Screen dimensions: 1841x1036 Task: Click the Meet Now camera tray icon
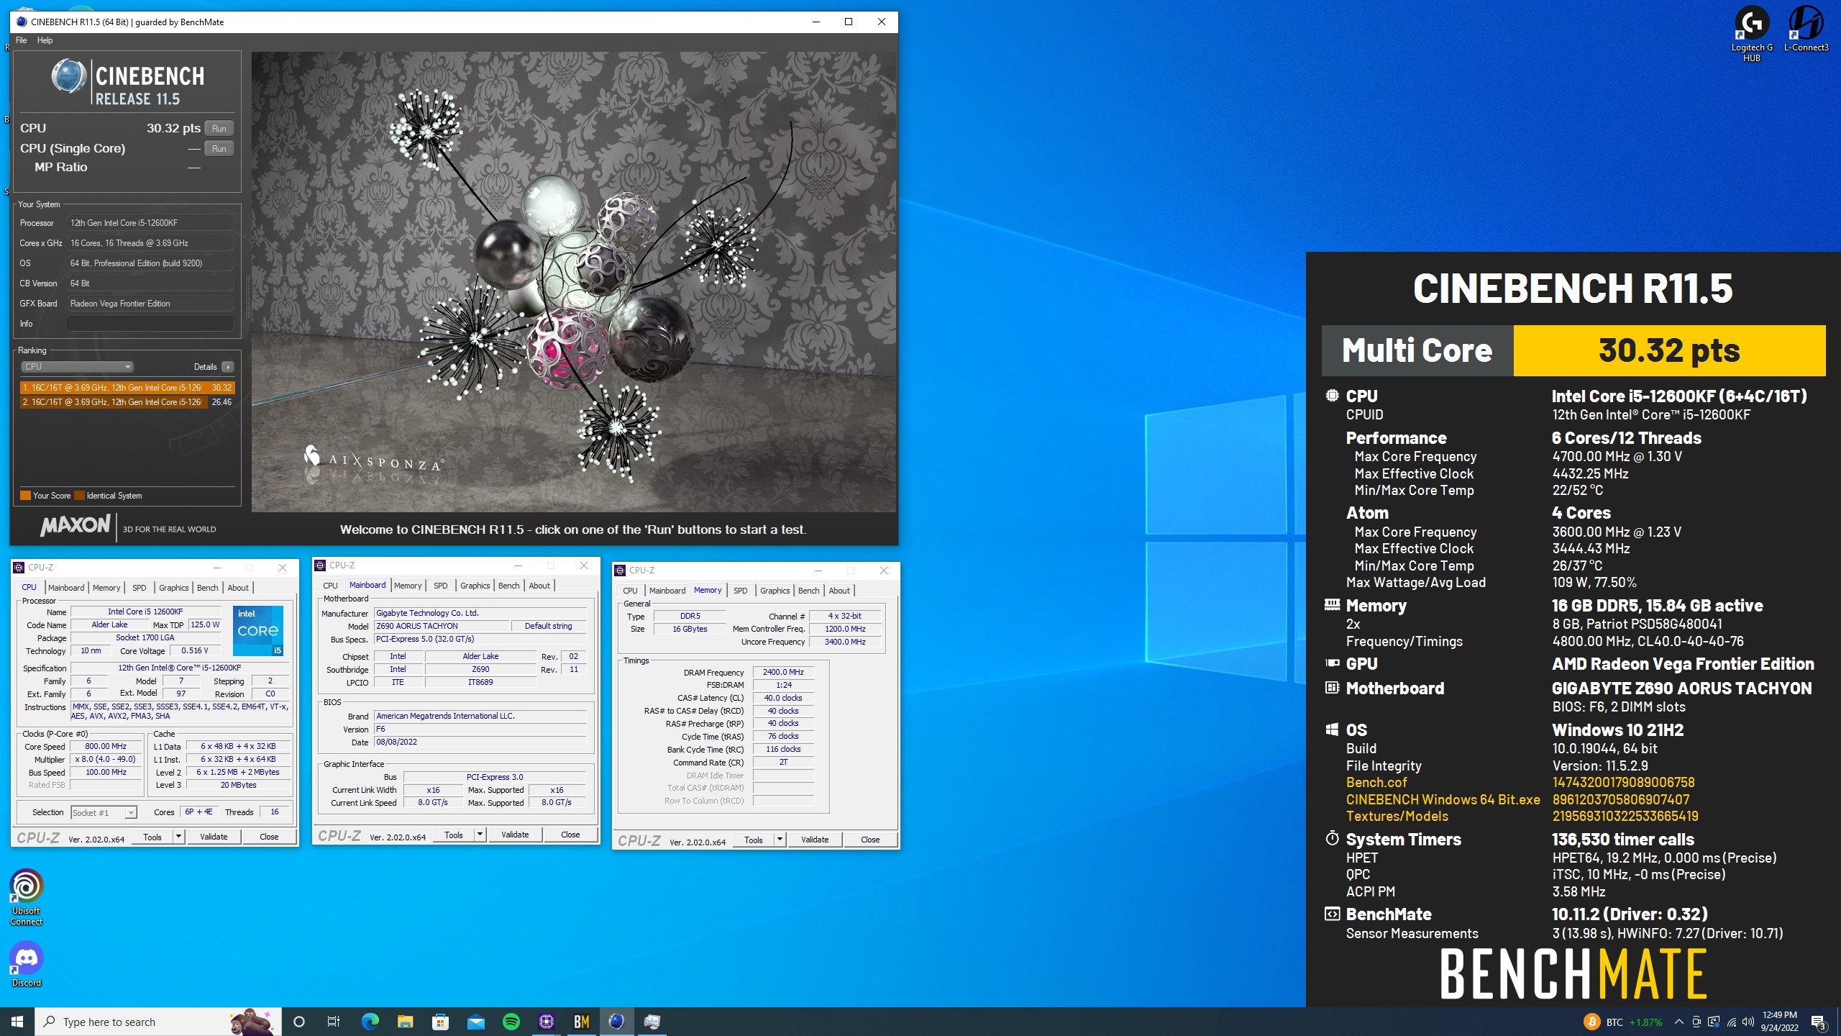(x=1696, y=1022)
